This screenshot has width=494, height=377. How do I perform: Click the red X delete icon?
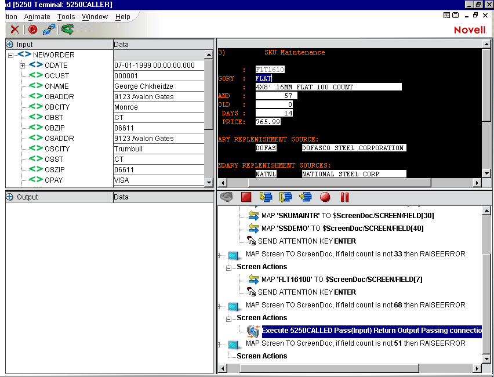[14, 30]
